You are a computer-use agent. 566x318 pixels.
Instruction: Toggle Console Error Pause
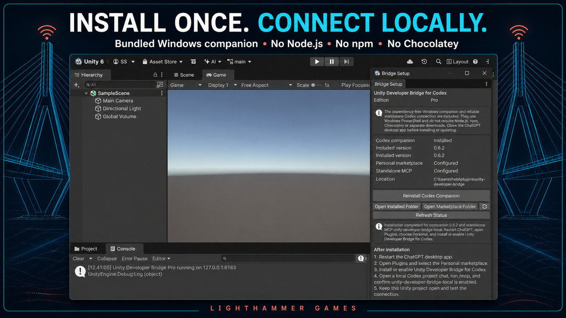pyautogui.click(x=134, y=259)
